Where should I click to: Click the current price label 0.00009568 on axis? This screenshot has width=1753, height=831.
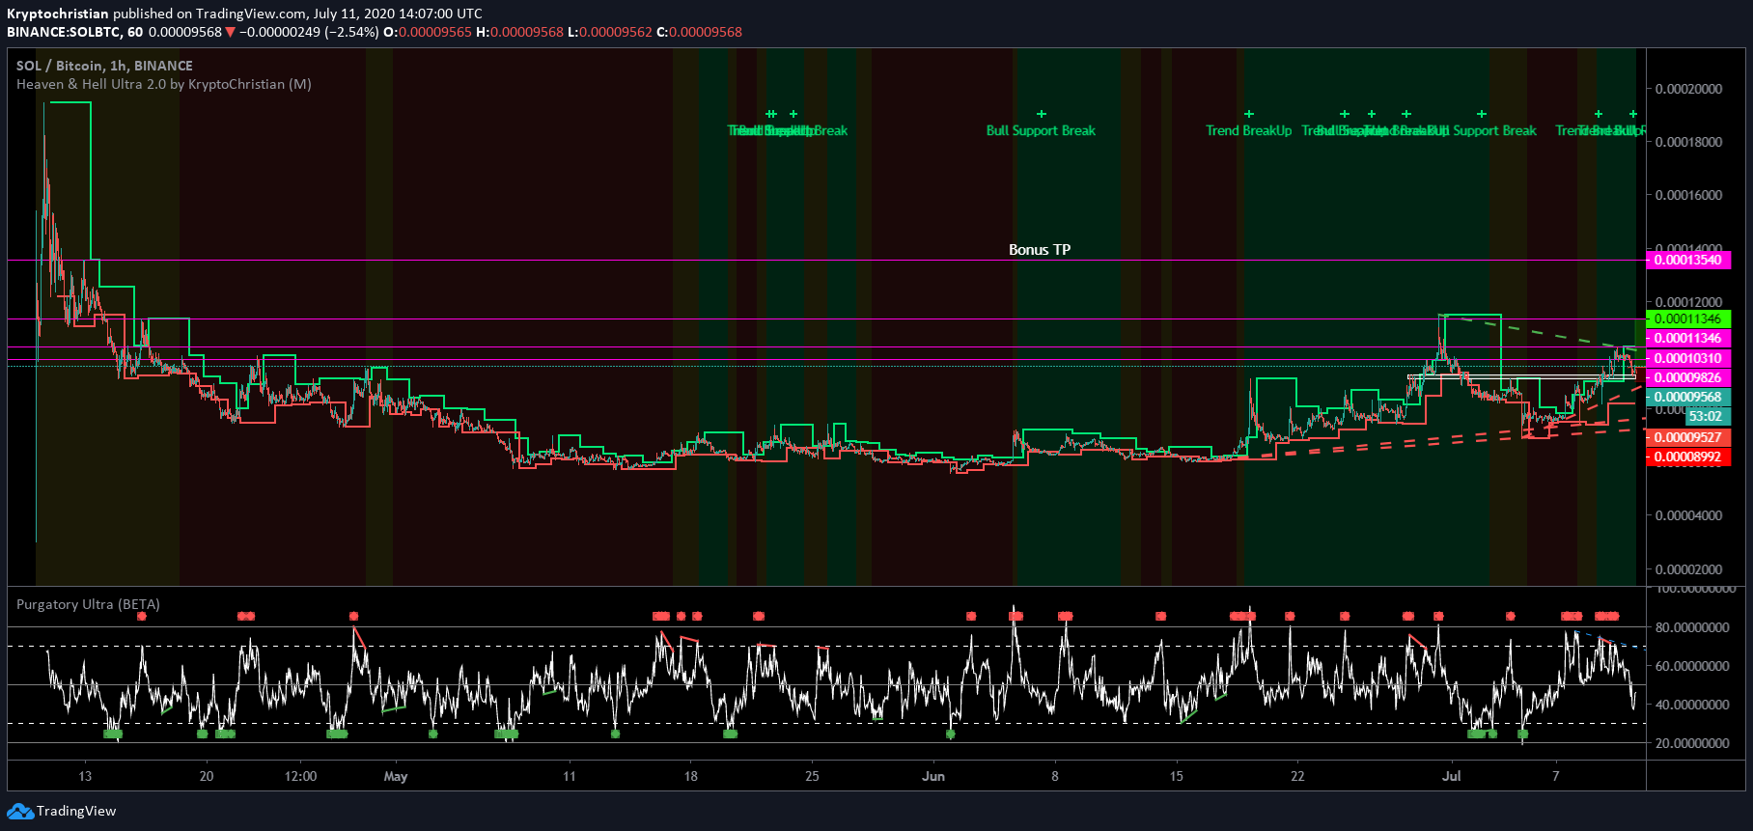(x=1687, y=397)
